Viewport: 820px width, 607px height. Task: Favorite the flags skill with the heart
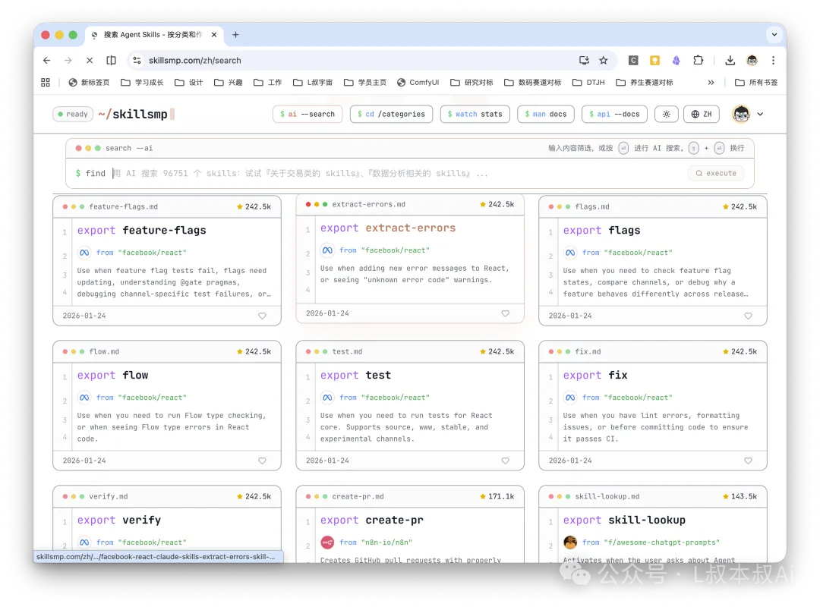pos(749,316)
